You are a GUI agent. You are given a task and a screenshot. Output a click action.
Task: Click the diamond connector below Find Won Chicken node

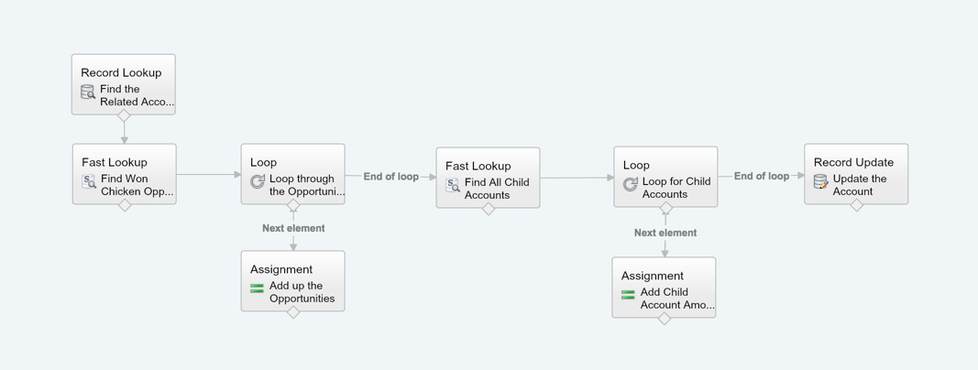pos(125,205)
